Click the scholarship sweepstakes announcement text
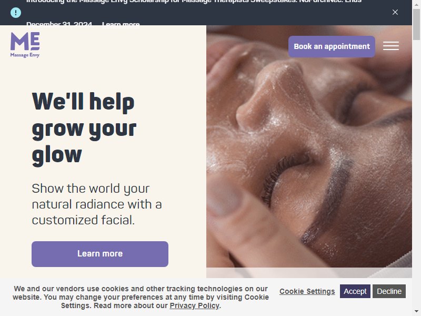The width and height of the screenshot is (421, 316). 194,2
